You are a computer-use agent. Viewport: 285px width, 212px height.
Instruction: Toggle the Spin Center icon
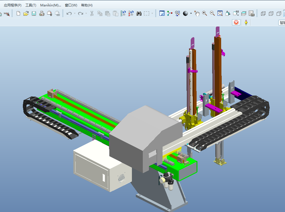[170, 13]
